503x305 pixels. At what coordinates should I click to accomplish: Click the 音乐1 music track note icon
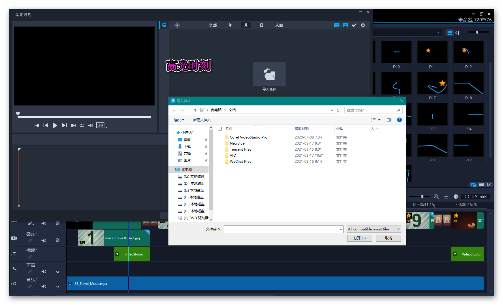point(14,283)
